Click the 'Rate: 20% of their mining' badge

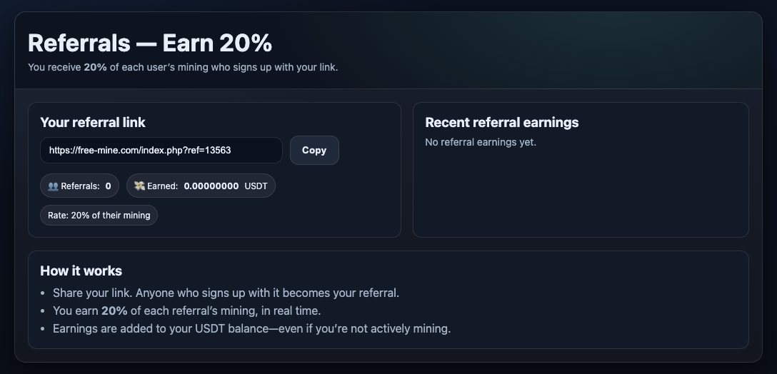(99, 216)
